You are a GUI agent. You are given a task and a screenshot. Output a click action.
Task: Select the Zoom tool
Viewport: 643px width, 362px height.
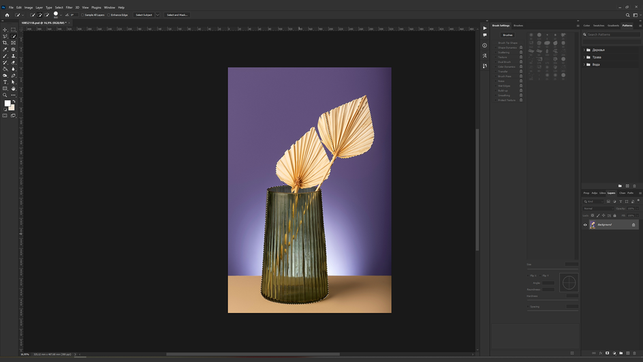click(5, 95)
